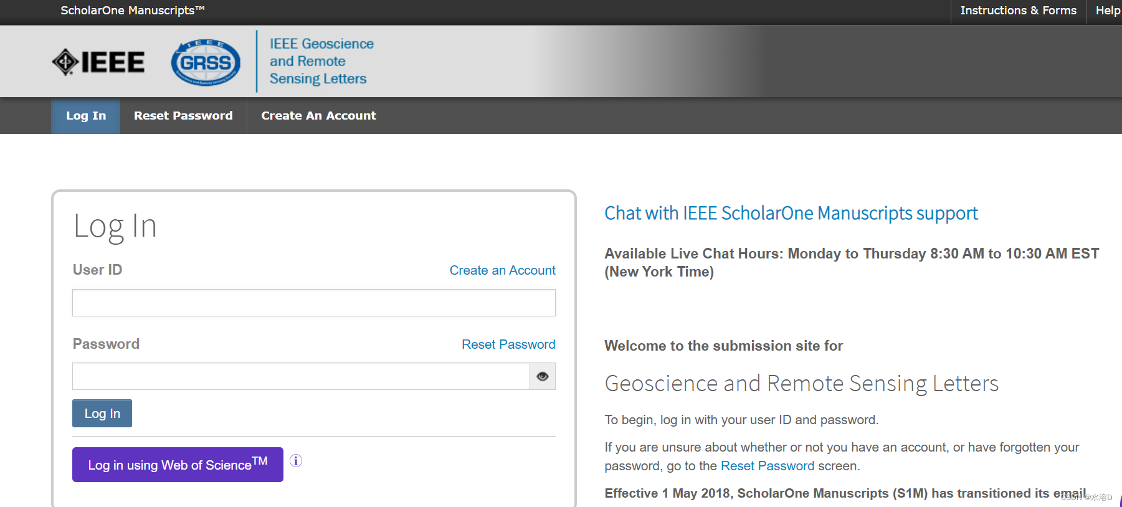Open Instructions & Forms menu

coord(1018,11)
